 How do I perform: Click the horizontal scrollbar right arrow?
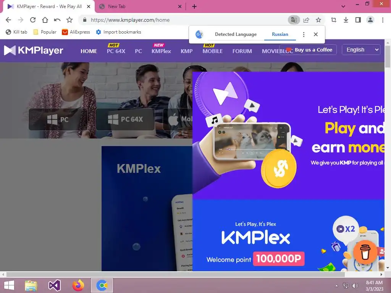[x=381, y=274]
